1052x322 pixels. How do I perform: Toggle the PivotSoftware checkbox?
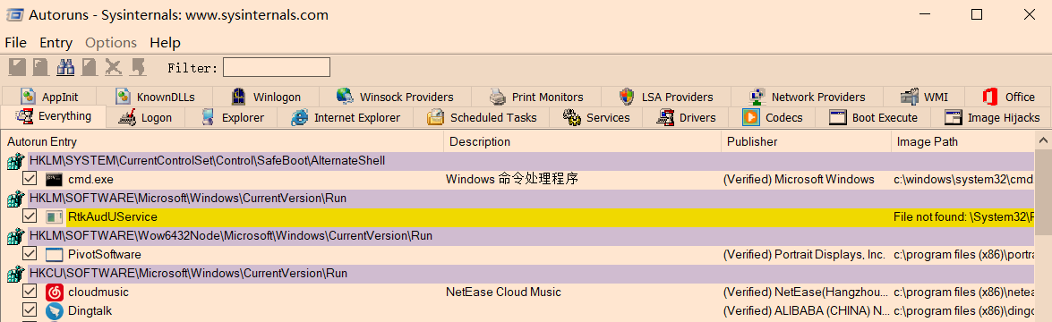(29, 254)
